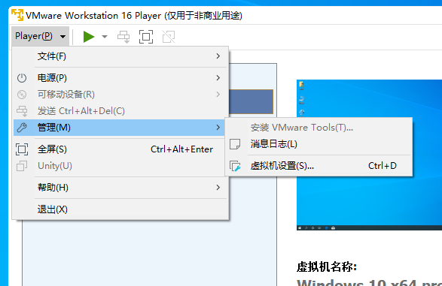
Task: Select 安装 VMware Tools(T)... in submenu
Action: pos(319,128)
